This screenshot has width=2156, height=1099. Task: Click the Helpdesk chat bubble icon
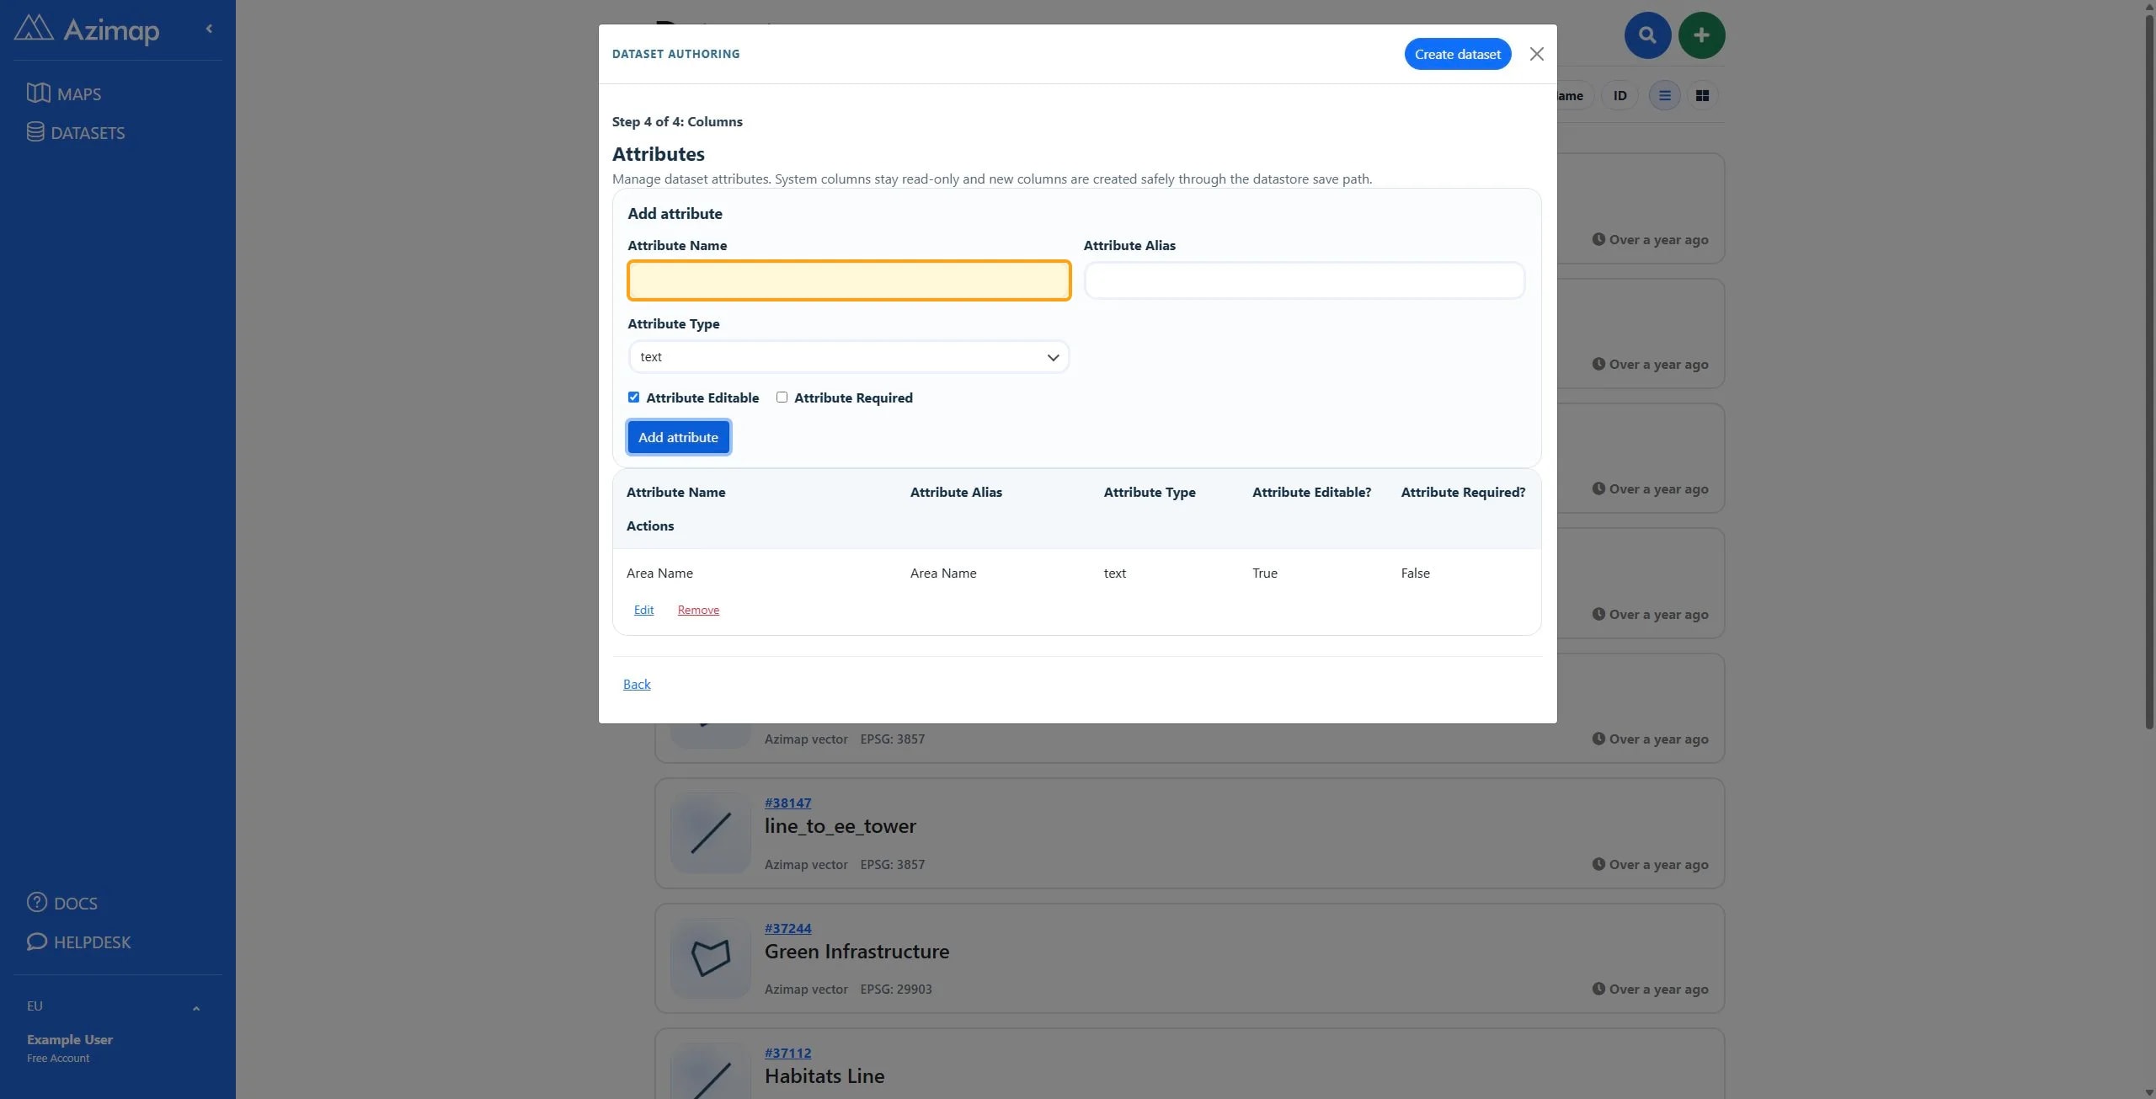37,941
